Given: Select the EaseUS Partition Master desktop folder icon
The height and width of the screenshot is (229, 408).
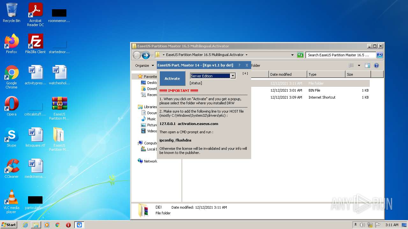Looking at the screenshot, I should (59, 139).
